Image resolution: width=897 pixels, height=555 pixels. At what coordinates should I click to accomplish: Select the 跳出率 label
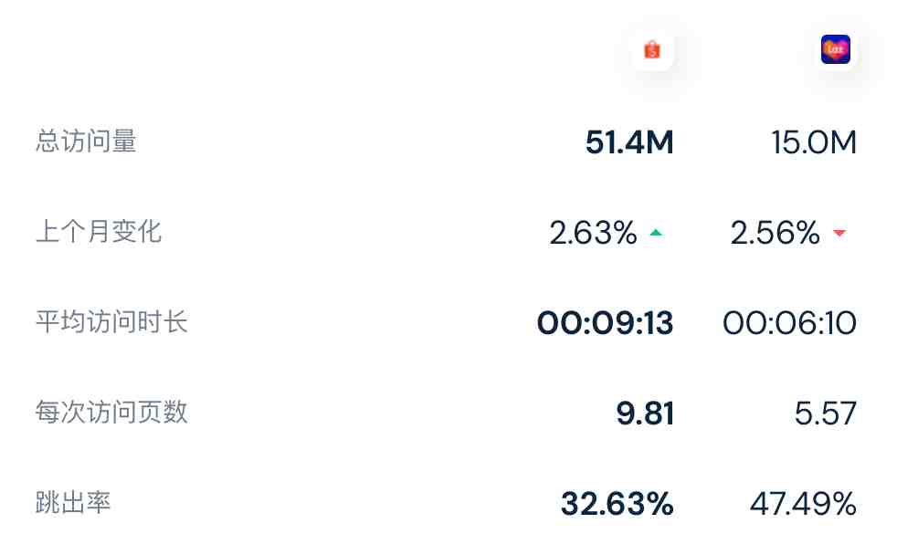[x=73, y=502]
